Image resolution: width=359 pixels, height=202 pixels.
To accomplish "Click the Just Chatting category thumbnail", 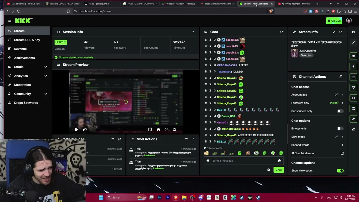I will tap(294, 53).
